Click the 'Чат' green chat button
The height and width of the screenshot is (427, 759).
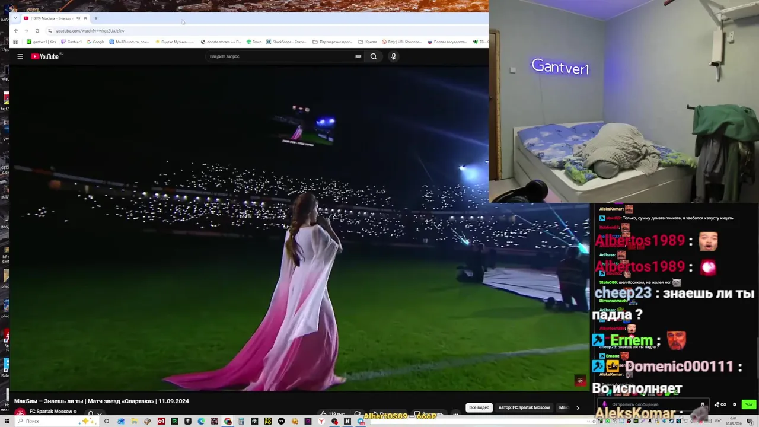(x=748, y=404)
